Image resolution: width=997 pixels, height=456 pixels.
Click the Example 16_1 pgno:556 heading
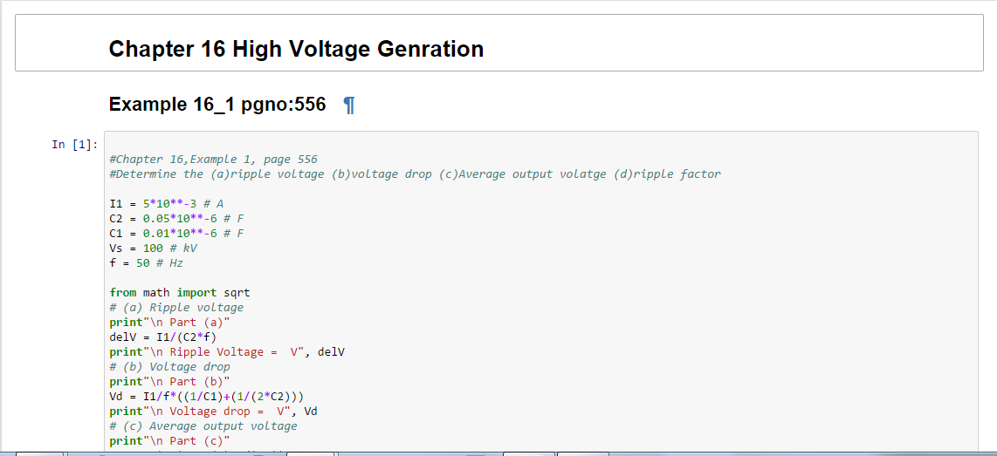click(x=217, y=105)
